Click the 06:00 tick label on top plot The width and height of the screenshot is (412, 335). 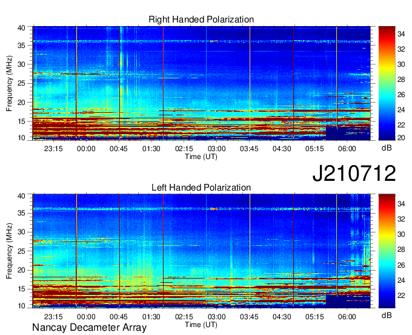347,149
